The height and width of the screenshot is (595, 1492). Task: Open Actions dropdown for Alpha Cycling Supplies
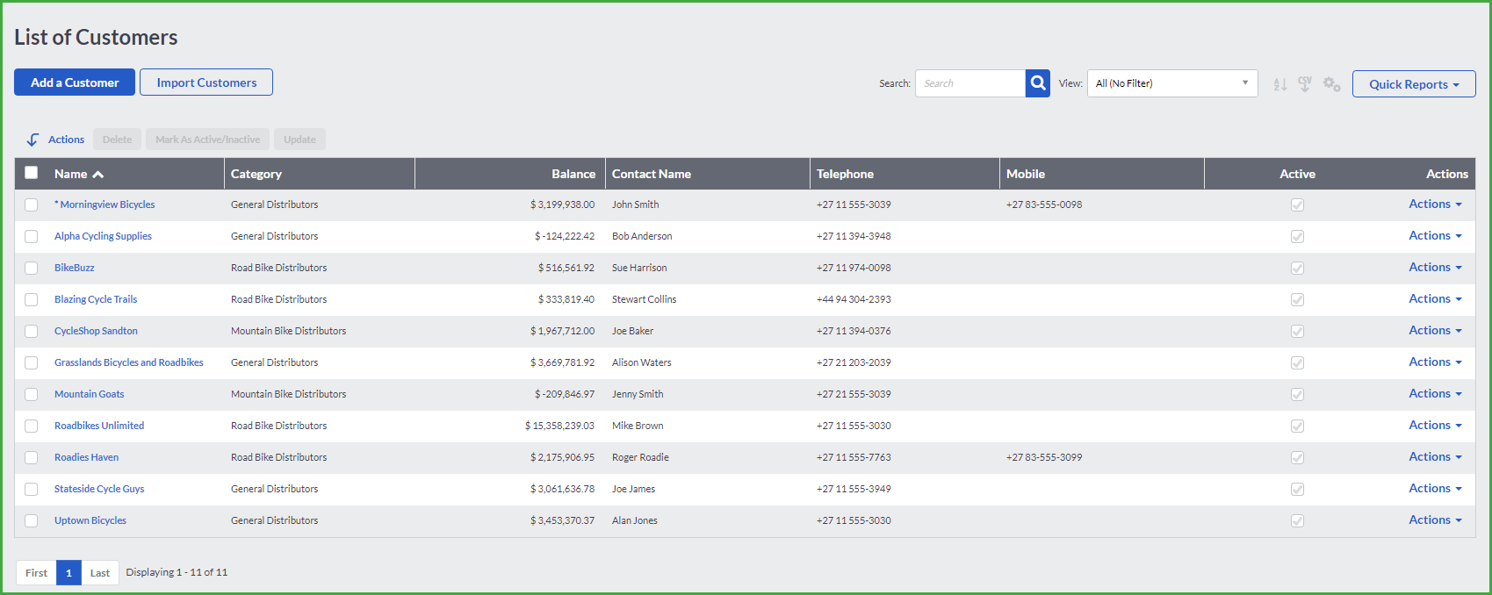pyautogui.click(x=1435, y=235)
